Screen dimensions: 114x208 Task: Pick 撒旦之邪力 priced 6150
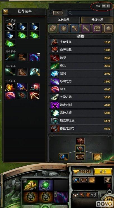80,129
